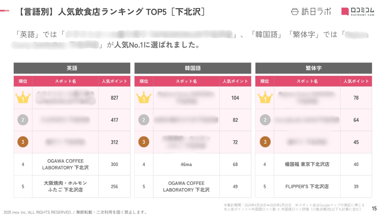This screenshot has height=217, width=386.
Task: Click the page number 15
Action: pyautogui.click(x=374, y=208)
